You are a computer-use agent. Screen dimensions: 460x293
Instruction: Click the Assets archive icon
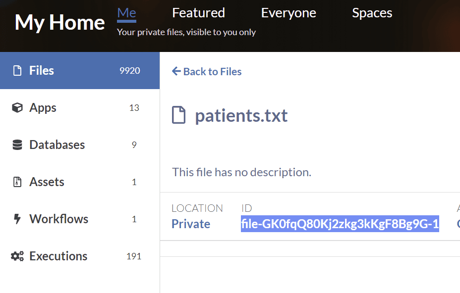point(17,182)
